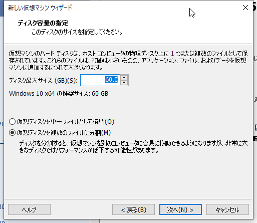This screenshot has width=257, height=223.
Task: Increase disk size with up spinner arrow
Action: (x=124, y=78)
